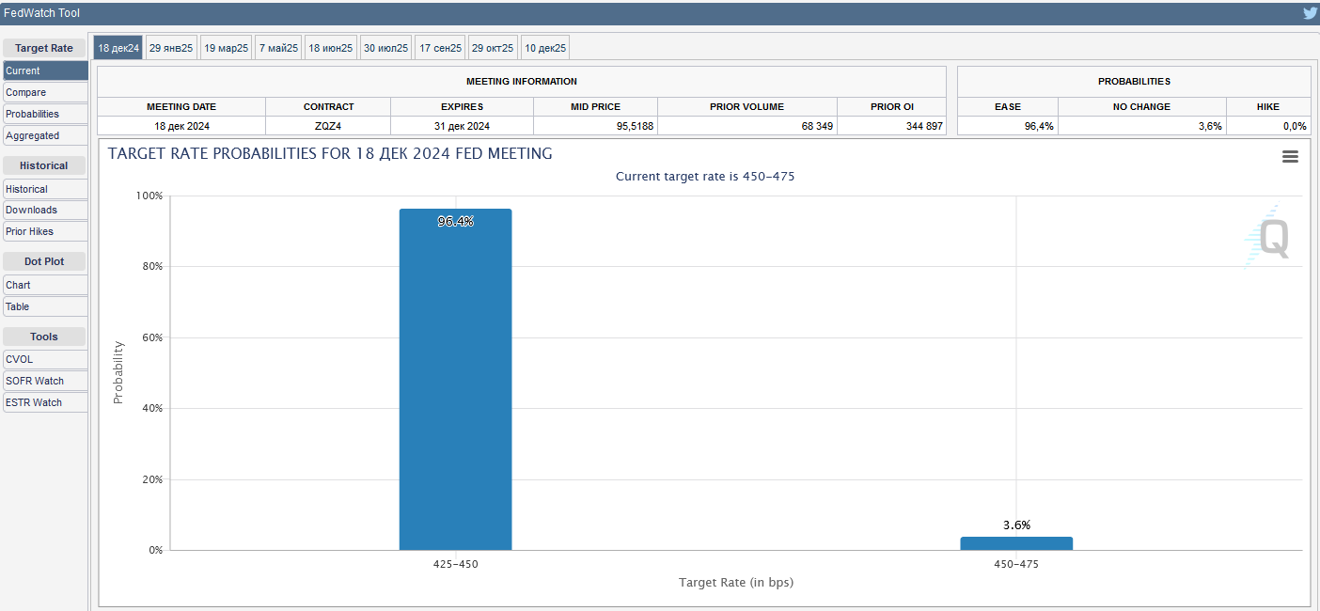Click the 96,4% ease probability cell
The height and width of the screenshot is (611, 1320).
coord(1008,126)
